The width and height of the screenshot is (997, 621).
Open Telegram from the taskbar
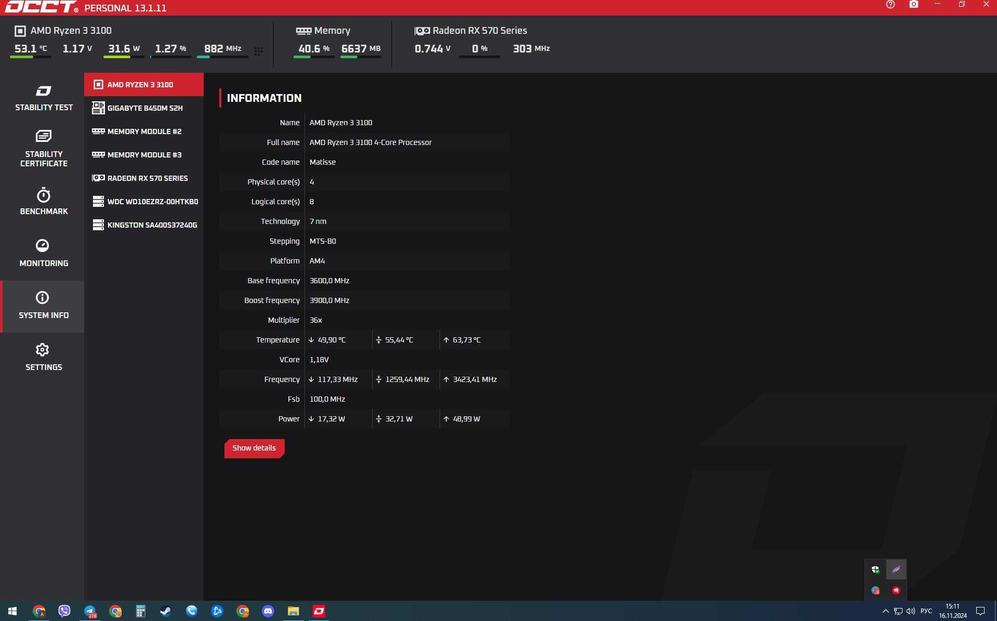click(x=90, y=611)
